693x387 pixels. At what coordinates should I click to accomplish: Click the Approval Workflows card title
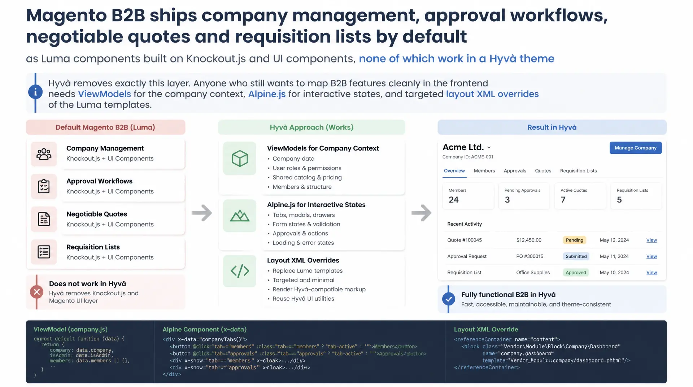[99, 181]
